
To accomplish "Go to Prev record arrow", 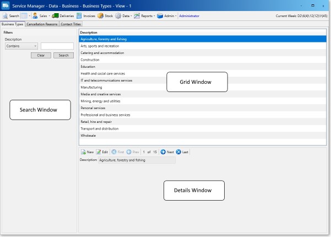I will click(x=129, y=152).
